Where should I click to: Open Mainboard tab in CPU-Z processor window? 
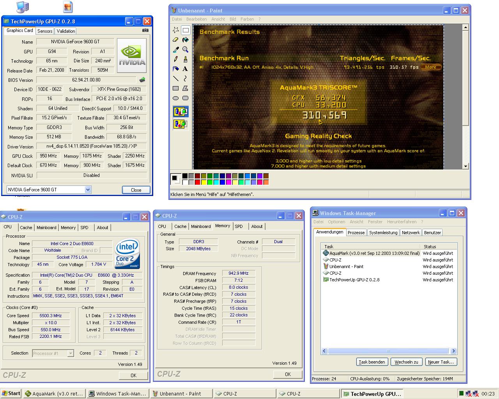click(x=46, y=228)
